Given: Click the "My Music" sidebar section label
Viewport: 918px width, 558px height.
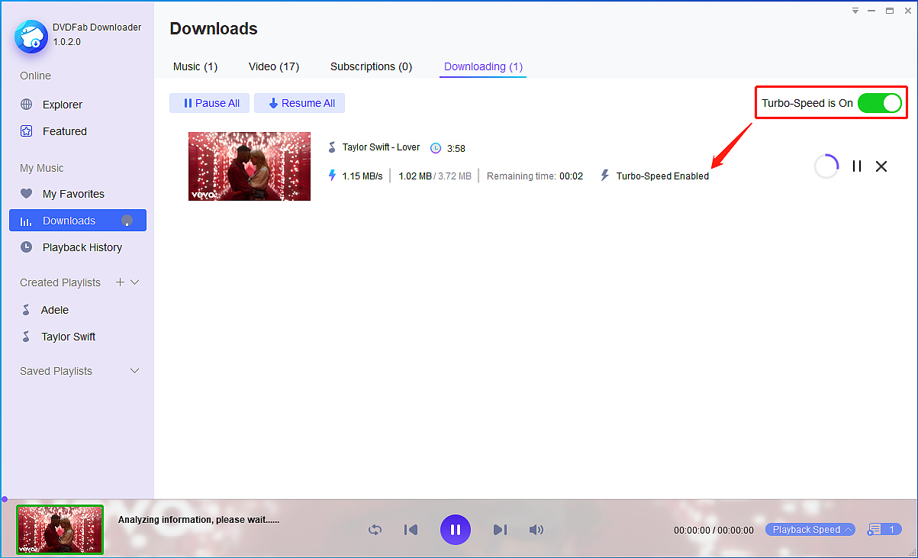Looking at the screenshot, I should tap(42, 168).
